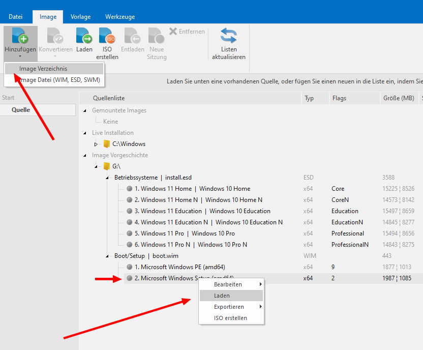Click the Listen aktualisieren refresh icon
This screenshot has width=423, height=350.
click(229, 35)
